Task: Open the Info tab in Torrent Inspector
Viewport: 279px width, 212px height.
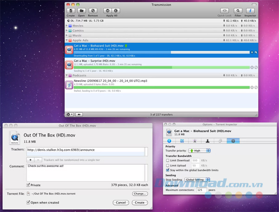Action: coord(169,140)
